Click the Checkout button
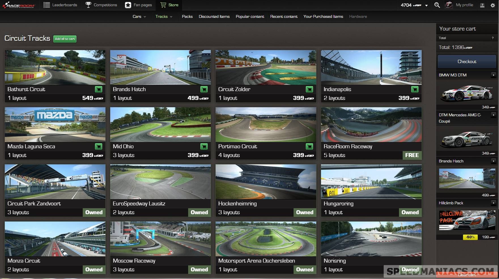Image resolution: width=499 pixels, height=279 pixels. coord(466,61)
